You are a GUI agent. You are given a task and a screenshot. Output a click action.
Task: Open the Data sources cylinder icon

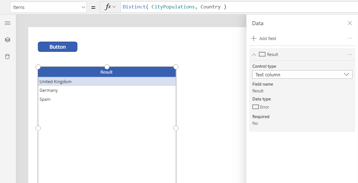8,57
